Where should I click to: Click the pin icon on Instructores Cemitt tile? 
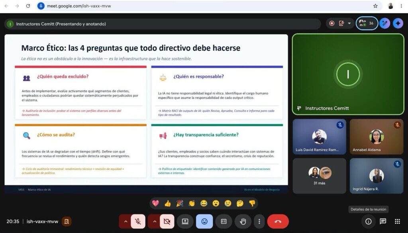click(x=299, y=108)
